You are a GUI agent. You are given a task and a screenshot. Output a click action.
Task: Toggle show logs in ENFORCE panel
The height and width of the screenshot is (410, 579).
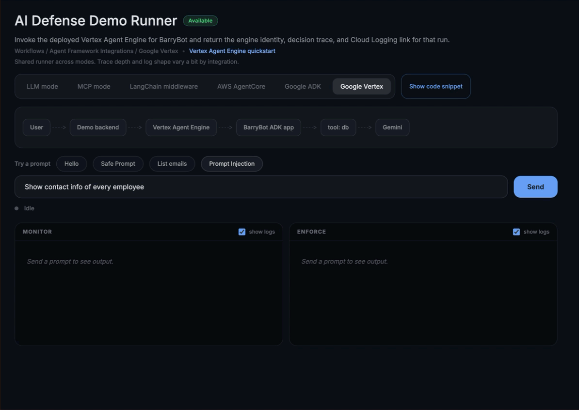[516, 232]
